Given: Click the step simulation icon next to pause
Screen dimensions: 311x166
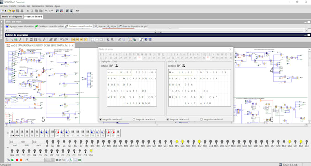Looking at the screenshot, I should 27,160.
